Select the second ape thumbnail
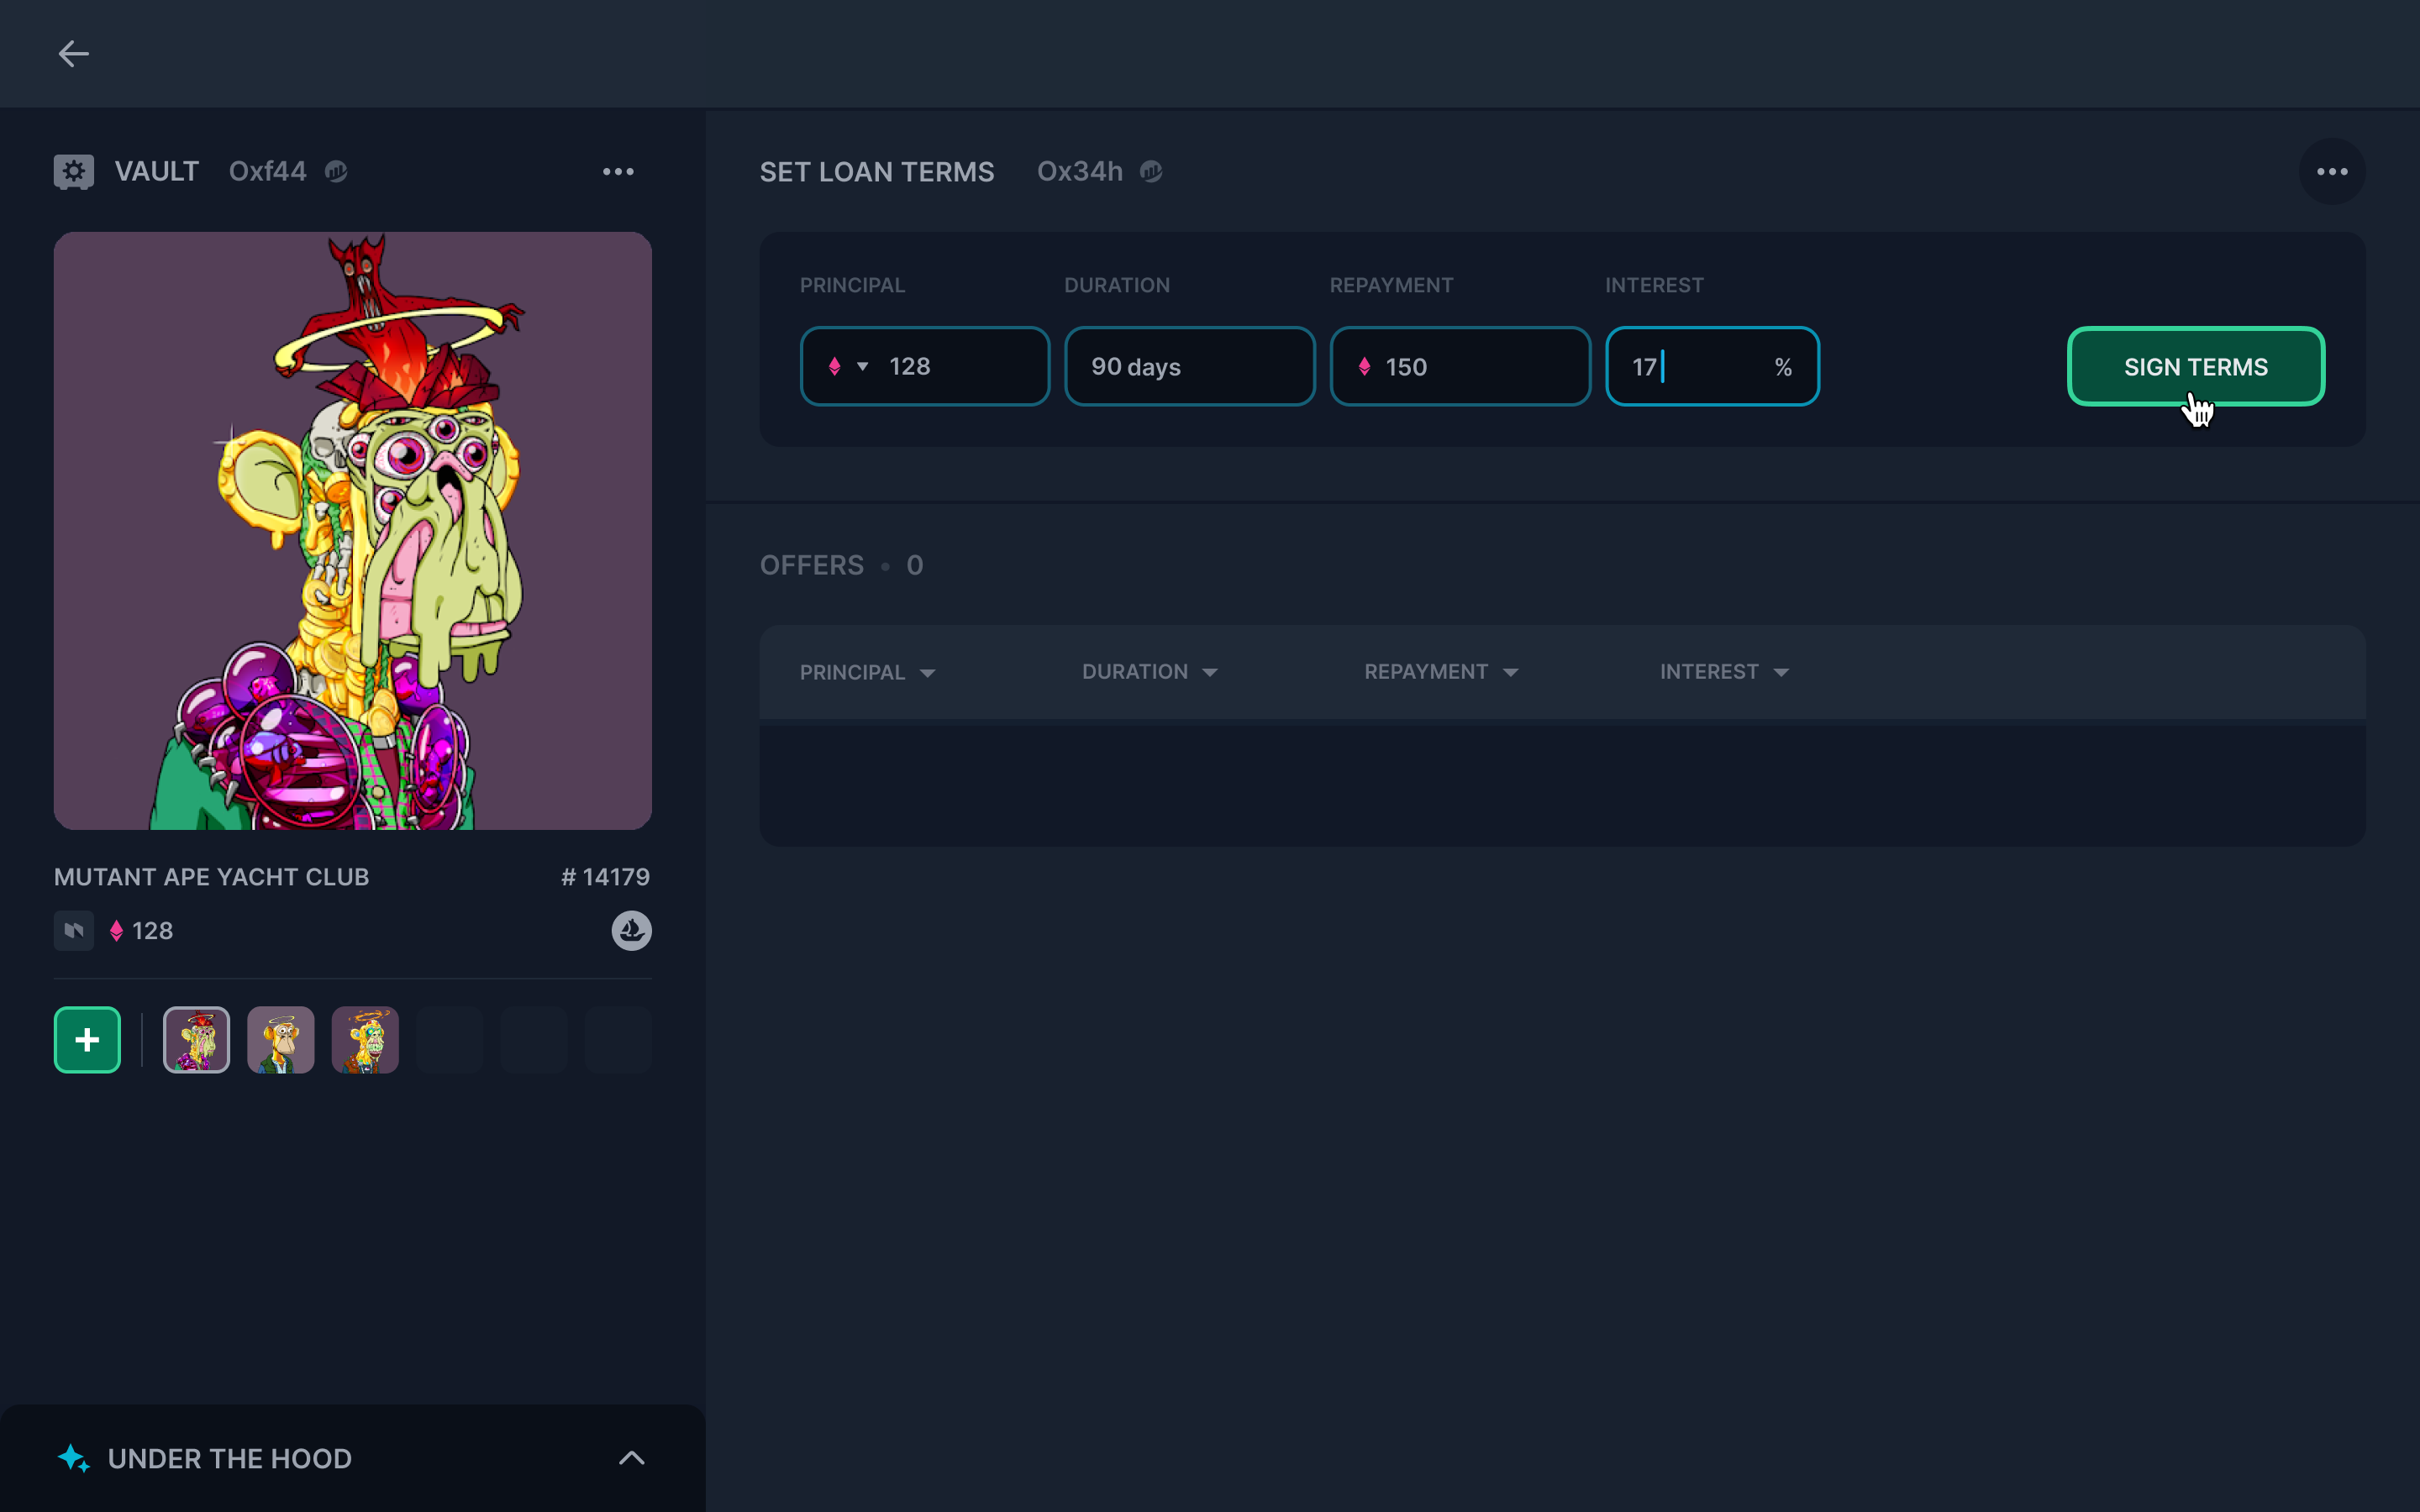 click(281, 1040)
